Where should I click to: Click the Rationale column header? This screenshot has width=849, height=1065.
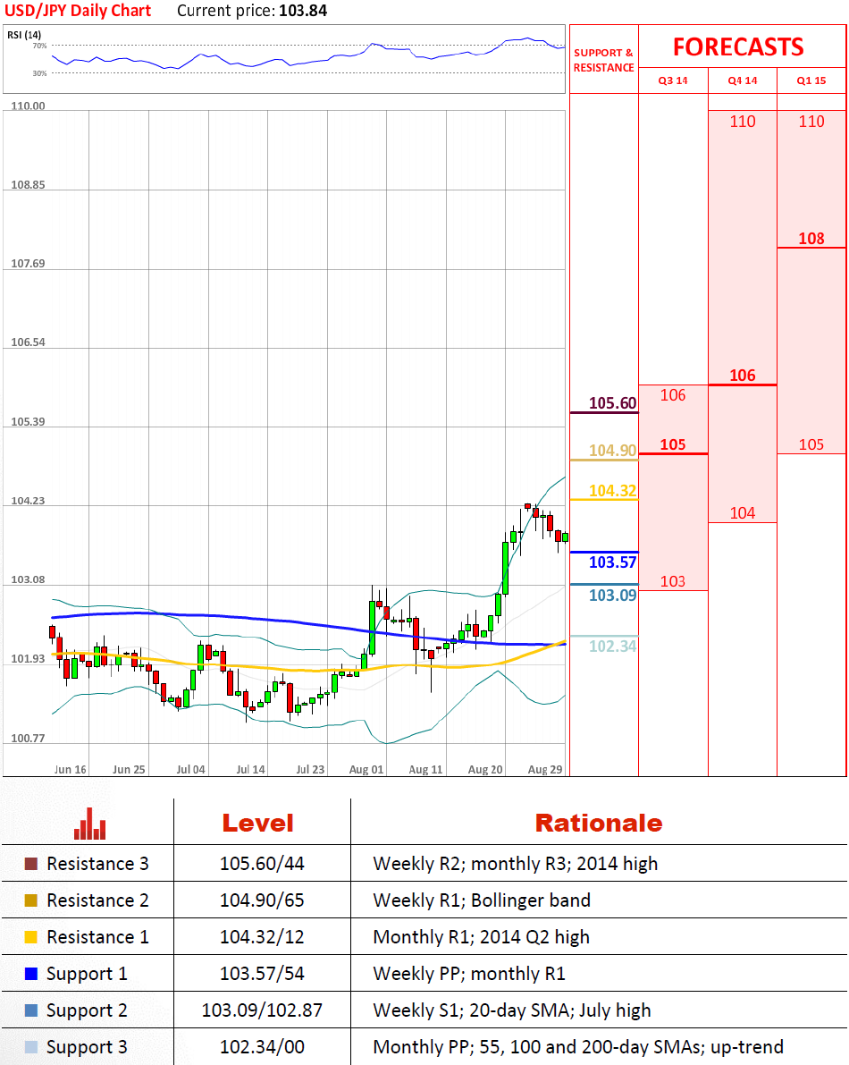tap(599, 824)
